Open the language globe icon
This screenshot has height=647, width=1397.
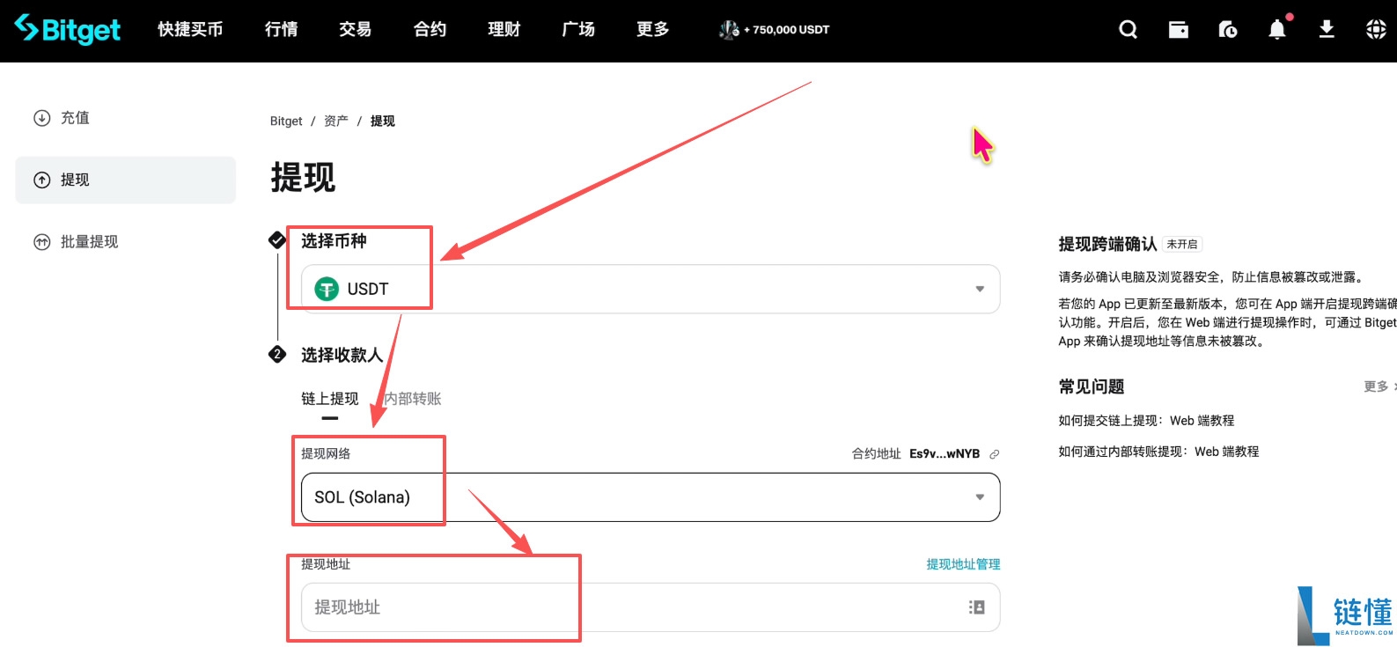[x=1376, y=30]
